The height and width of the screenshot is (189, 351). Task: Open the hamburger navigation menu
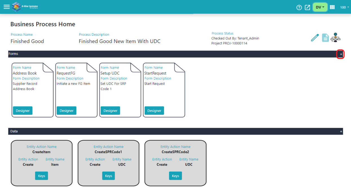(6, 7)
